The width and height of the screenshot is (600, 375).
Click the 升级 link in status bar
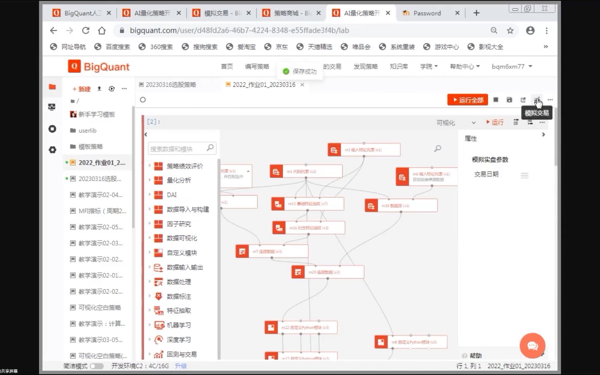tap(181, 366)
